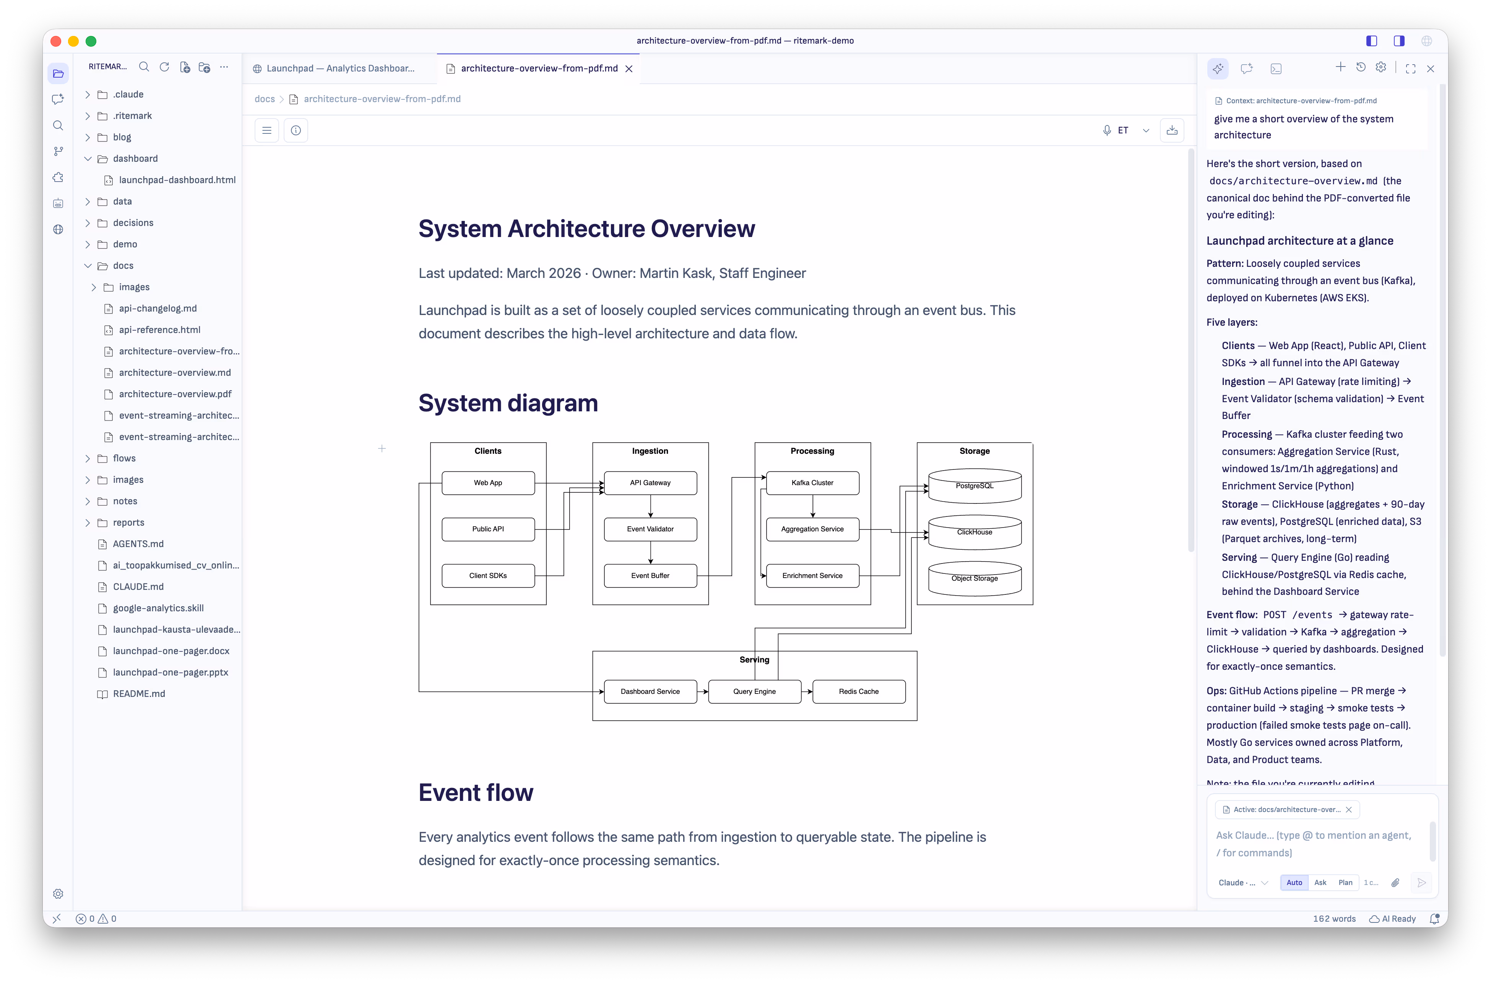Click architecture-overview-from-pdf.md breadcrumb
Image resolution: width=1491 pixels, height=984 pixels.
[x=382, y=99]
